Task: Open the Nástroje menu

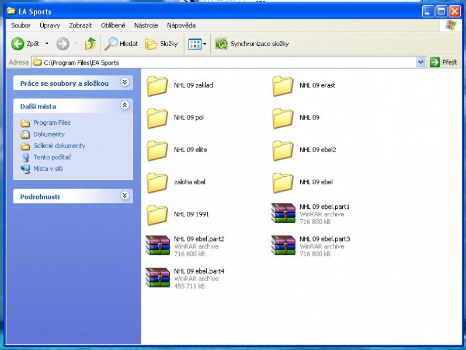Action: [146, 25]
